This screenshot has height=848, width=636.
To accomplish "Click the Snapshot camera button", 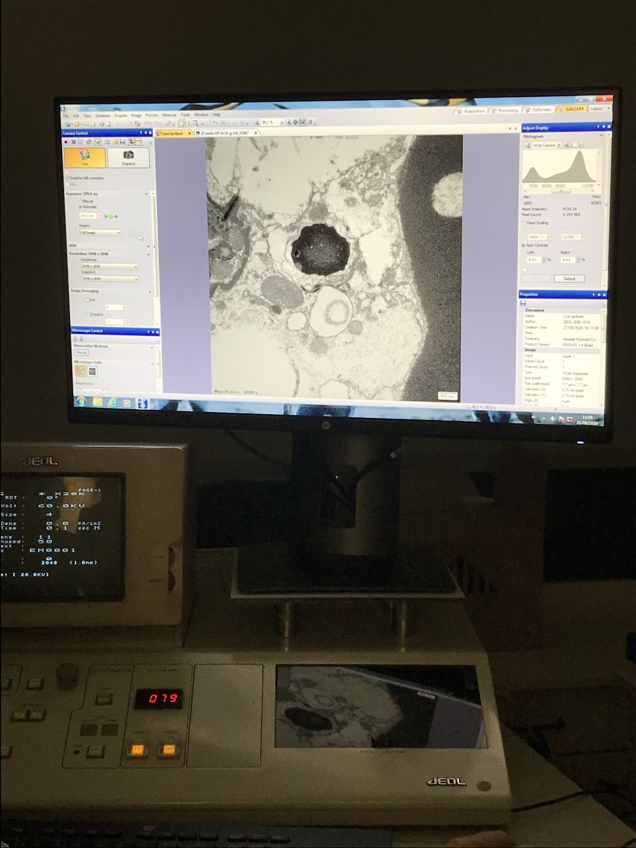I will (128, 157).
